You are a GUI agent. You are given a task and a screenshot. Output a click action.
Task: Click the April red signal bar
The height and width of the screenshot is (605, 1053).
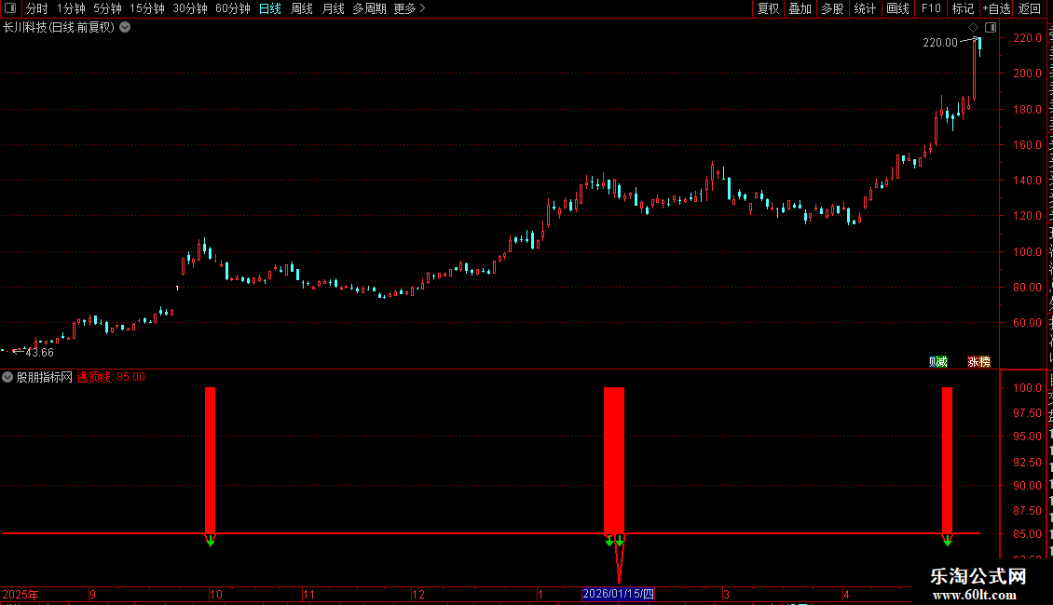point(947,460)
